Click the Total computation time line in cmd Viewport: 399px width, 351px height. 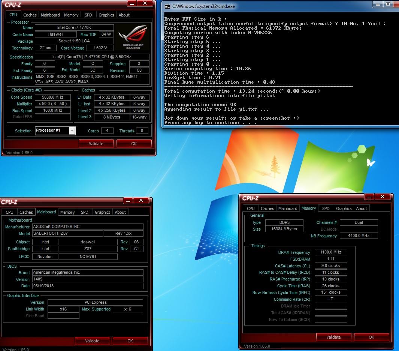pos(242,91)
